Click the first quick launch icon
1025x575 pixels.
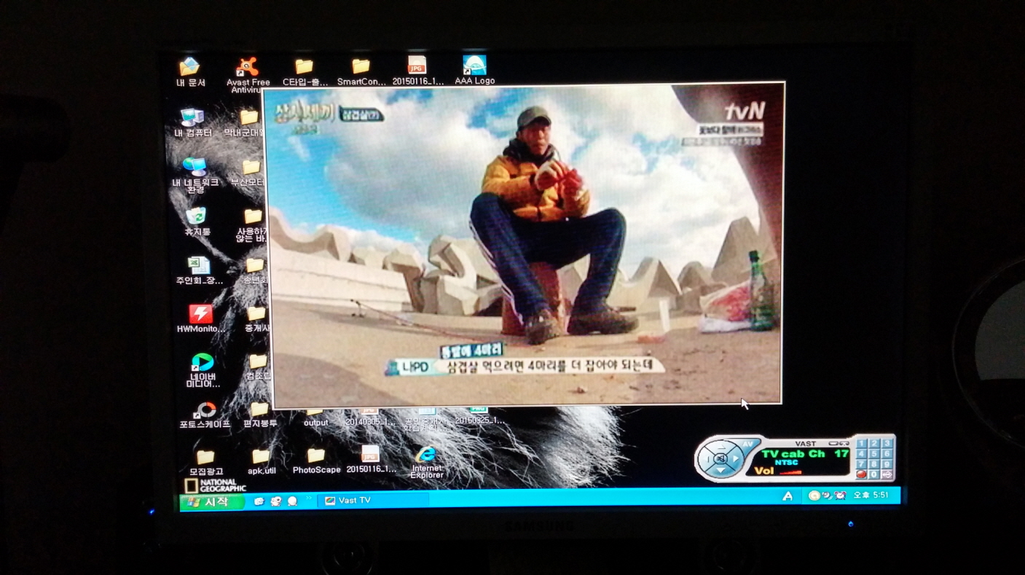(259, 501)
